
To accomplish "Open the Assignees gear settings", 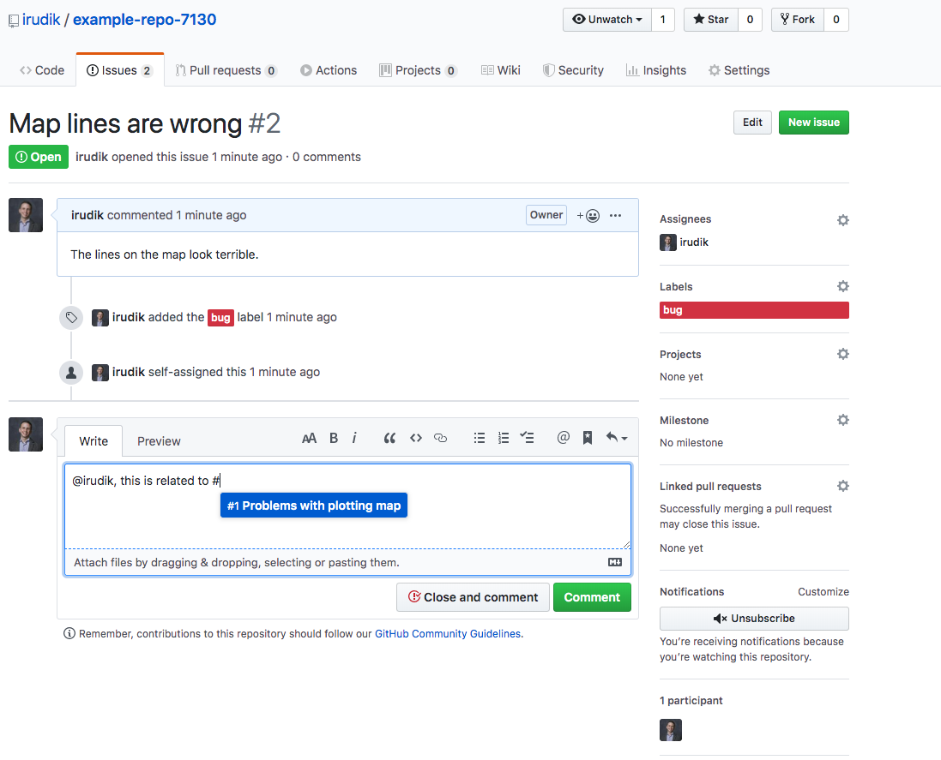I will [842, 220].
